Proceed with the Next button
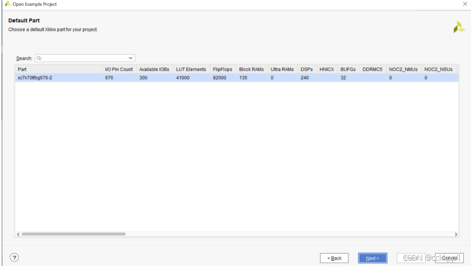Screen dimensions: 471x266 pos(373,258)
